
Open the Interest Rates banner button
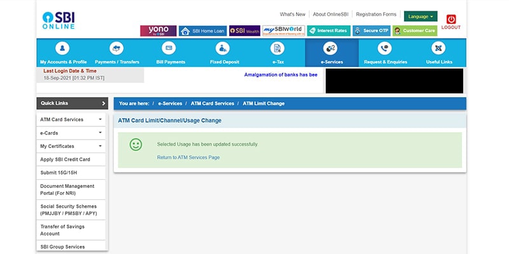(328, 30)
